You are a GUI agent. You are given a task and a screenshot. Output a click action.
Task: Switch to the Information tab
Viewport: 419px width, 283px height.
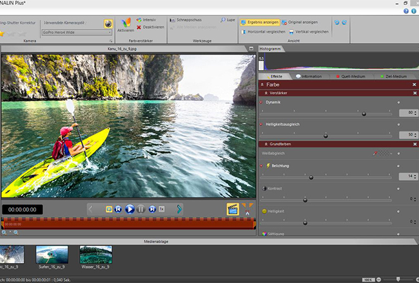pos(309,77)
